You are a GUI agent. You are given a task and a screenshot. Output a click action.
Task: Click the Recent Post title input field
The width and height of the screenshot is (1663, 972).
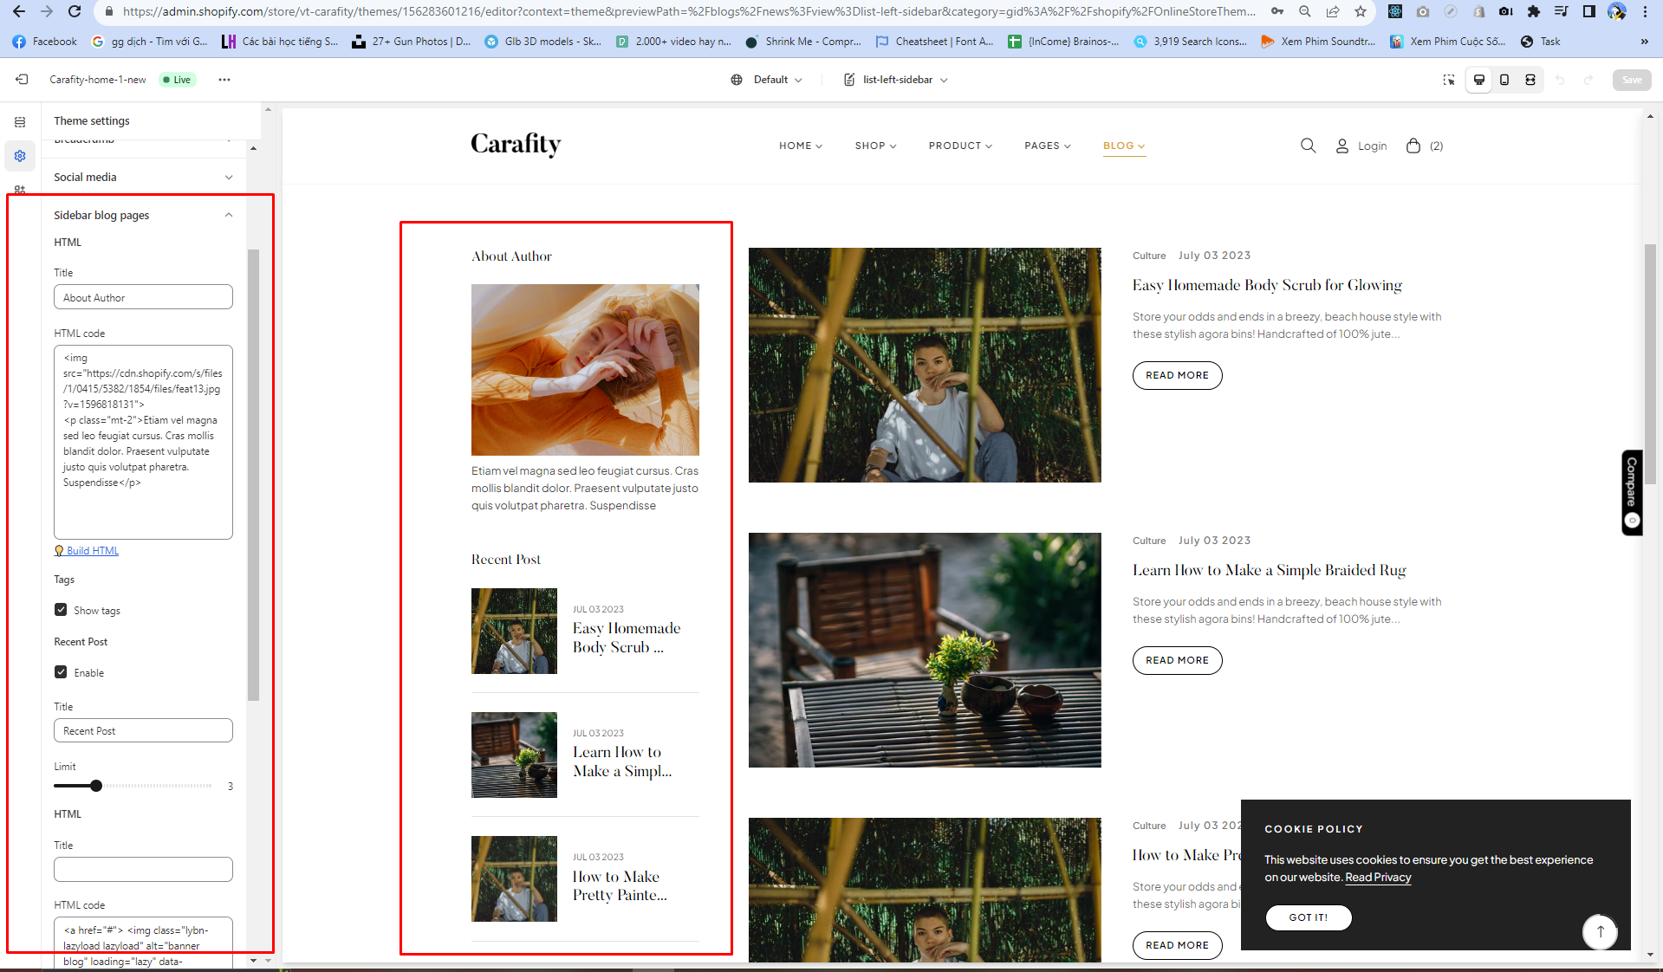143,730
